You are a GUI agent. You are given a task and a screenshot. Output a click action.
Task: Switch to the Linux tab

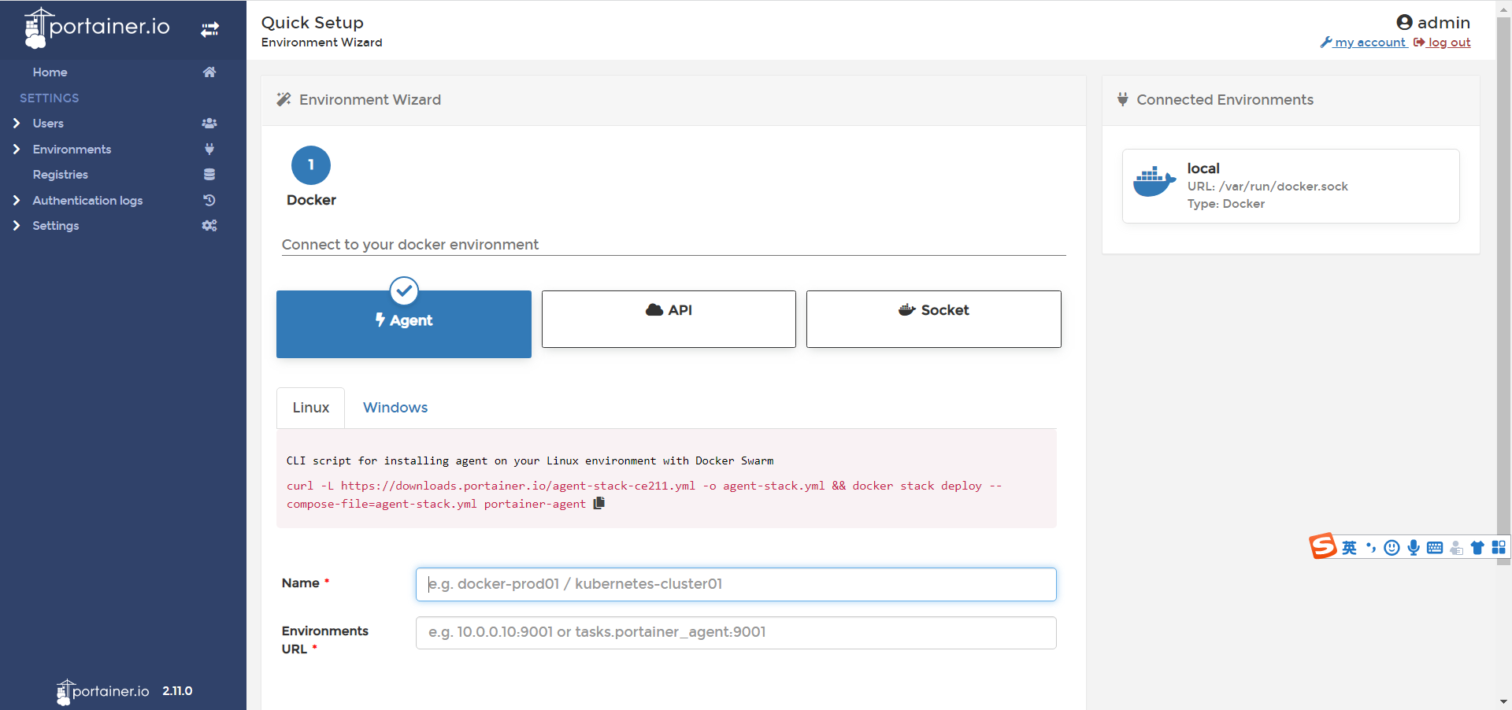pyautogui.click(x=311, y=408)
